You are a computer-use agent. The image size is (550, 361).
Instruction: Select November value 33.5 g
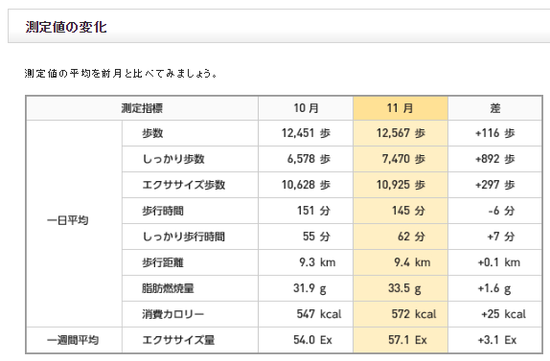[x=404, y=288]
